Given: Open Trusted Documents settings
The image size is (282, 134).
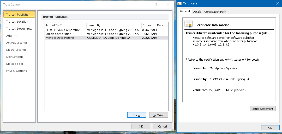Looking at the screenshot, I should [x=19, y=29].
